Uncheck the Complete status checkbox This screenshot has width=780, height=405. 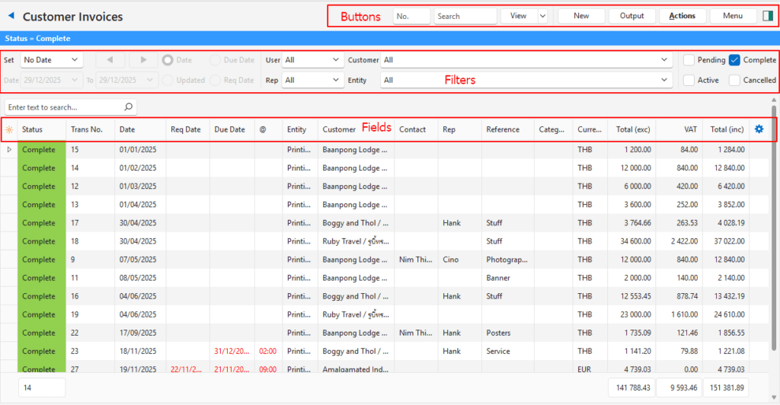coord(734,60)
